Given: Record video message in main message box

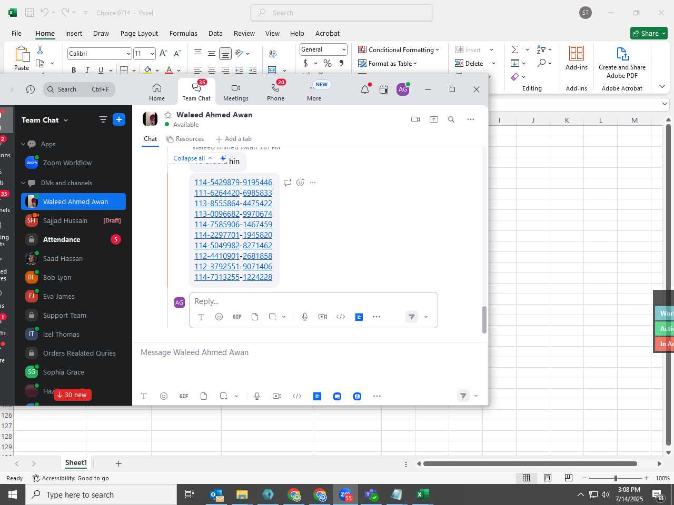Looking at the screenshot, I should coord(277,396).
